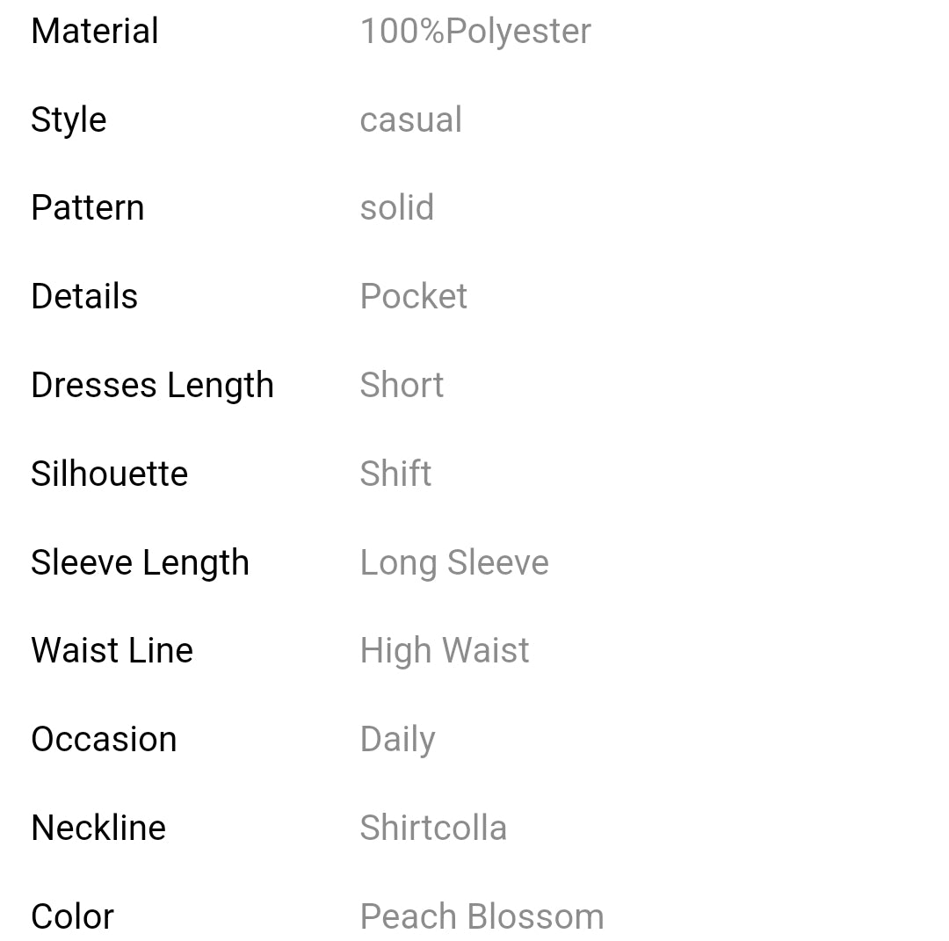
Task: Click the Pattern attribute label
Action: (x=88, y=208)
